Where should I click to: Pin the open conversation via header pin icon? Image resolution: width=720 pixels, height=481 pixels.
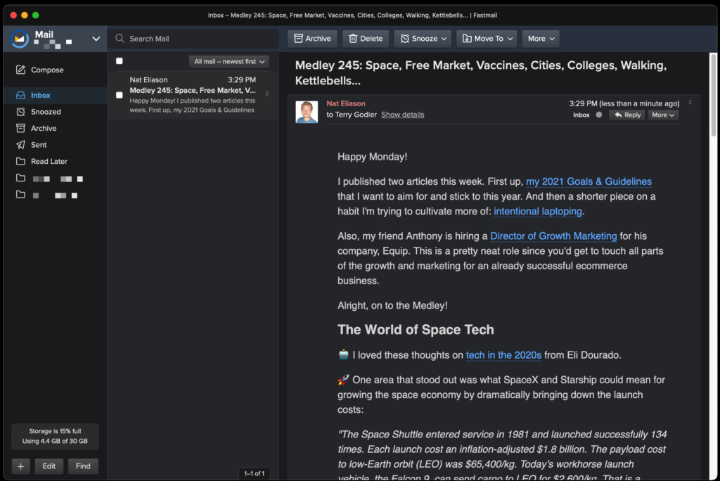click(690, 103)
